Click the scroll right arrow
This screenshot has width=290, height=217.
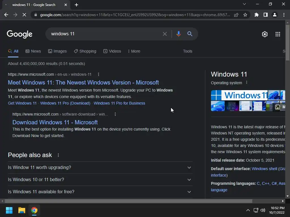[283, 201]
